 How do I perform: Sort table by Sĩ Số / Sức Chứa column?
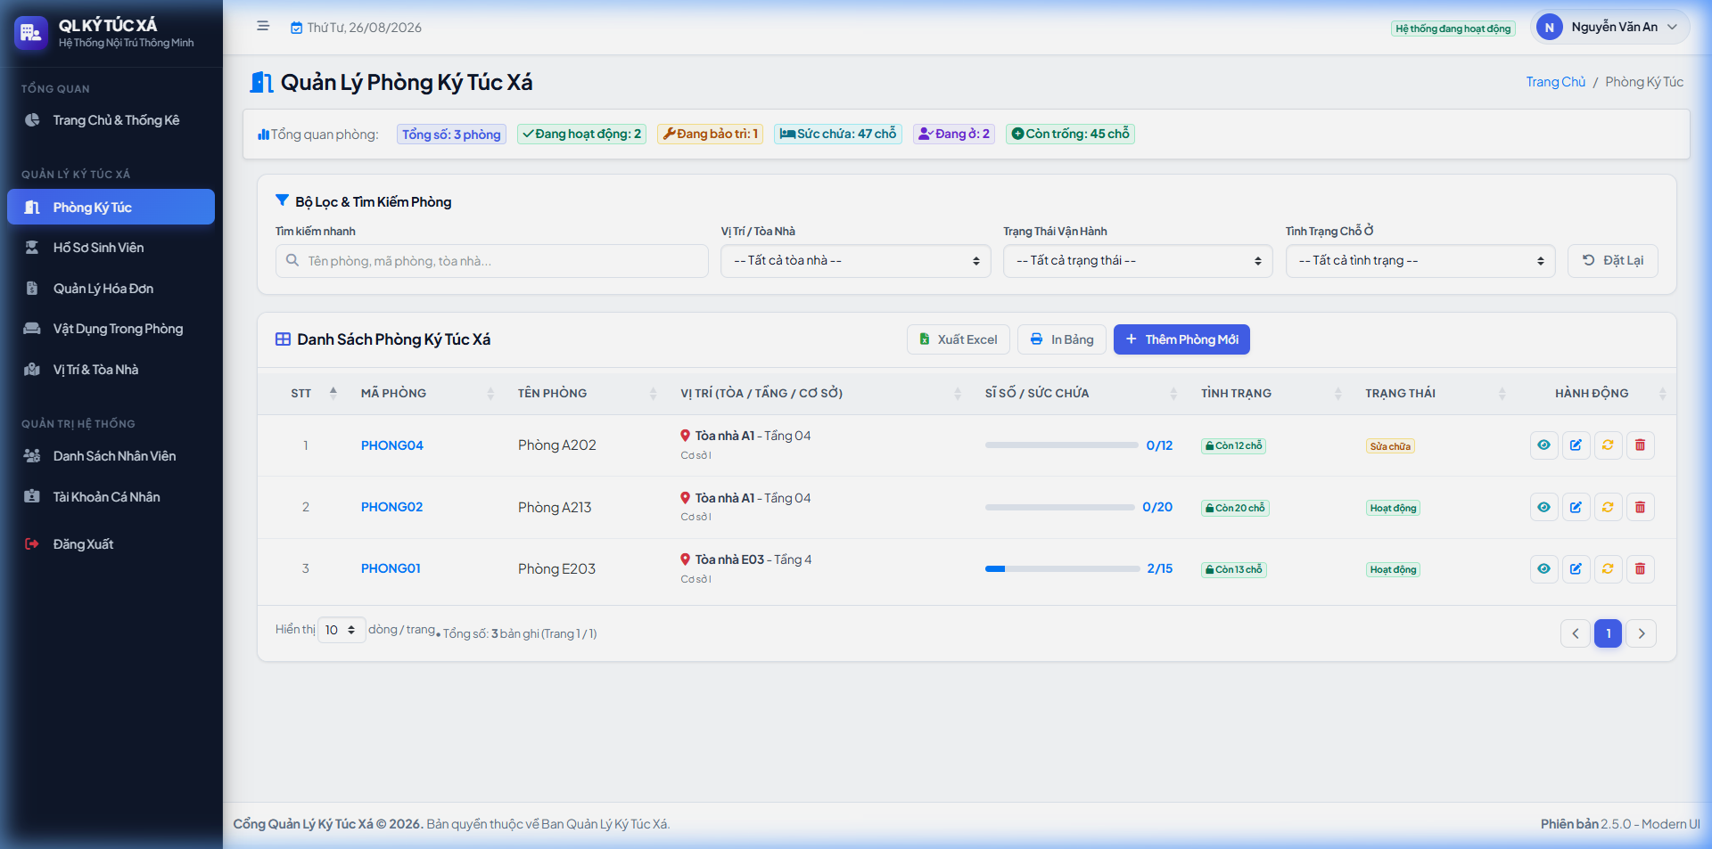pyautogui.click(x=1081, y=393)
